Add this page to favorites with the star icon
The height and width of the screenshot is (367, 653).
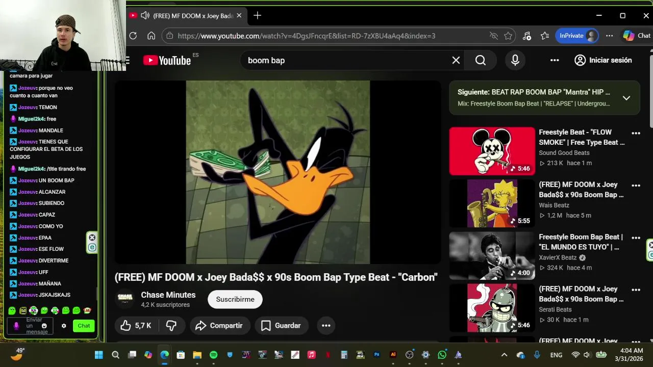(x=508, y=36)
